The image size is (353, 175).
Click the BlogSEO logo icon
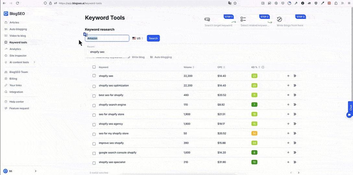[6, 14]
